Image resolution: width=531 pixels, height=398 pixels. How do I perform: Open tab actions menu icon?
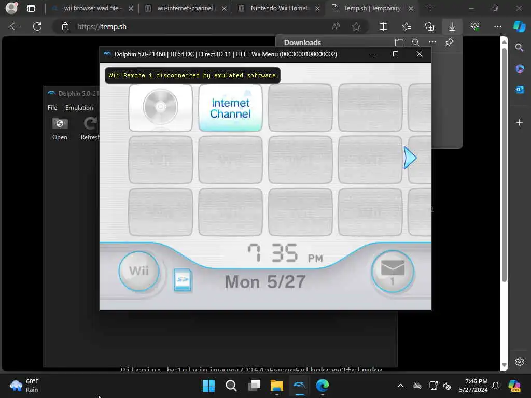[31, 8]
